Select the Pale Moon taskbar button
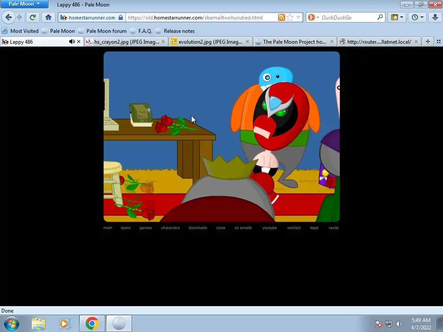This screenshot has width=443, height=332. click(x=119, y=323)
